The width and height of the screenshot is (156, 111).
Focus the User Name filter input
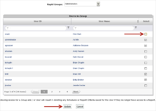(x=104, y=28)
